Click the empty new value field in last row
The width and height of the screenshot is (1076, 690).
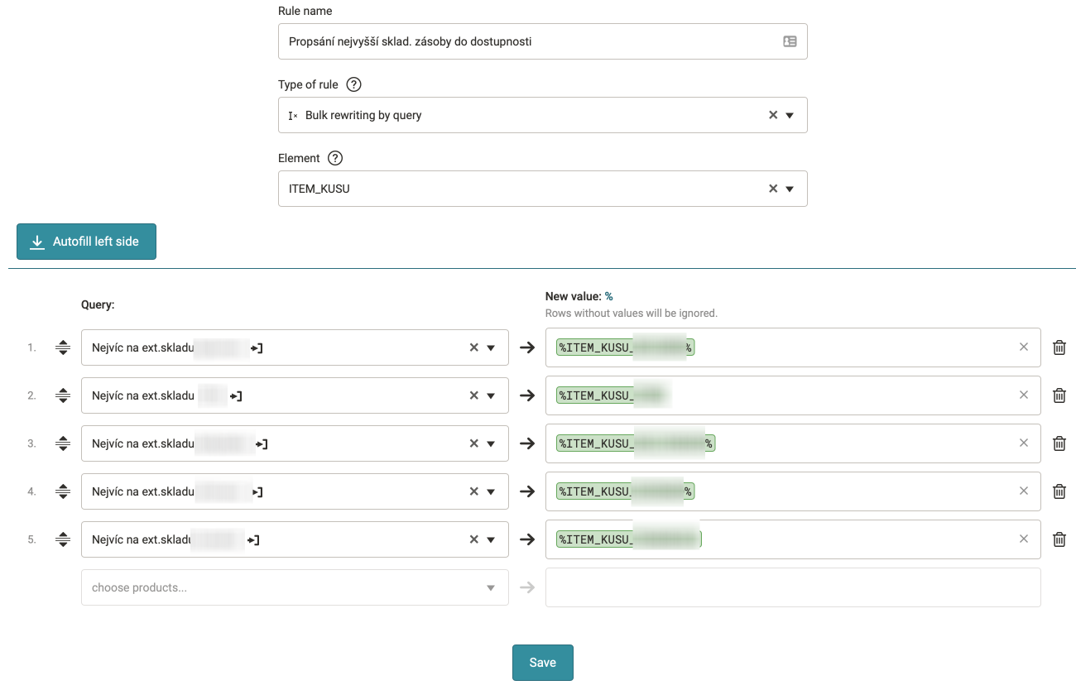[x=792, y=587]
